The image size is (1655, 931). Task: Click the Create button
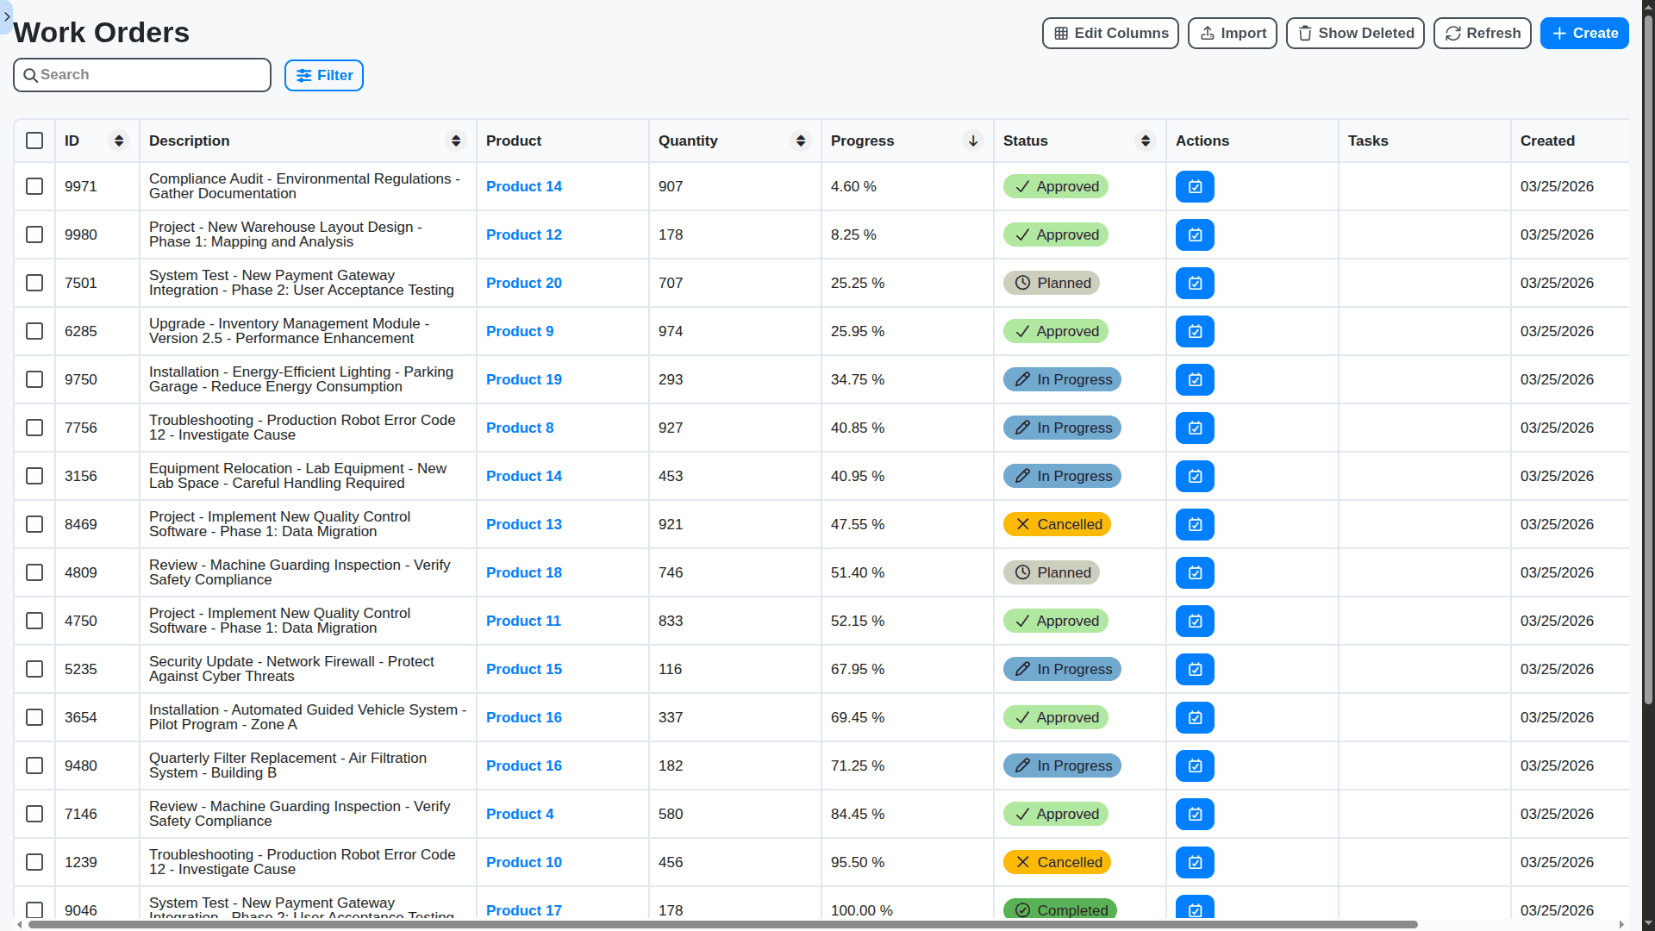(x=1584, y=33)
